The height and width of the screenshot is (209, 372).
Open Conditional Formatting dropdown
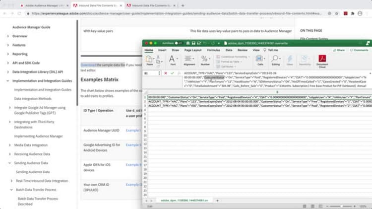pos(233,57)
